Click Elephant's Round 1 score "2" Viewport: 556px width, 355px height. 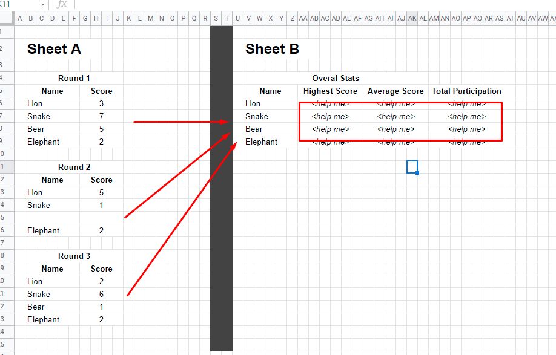click(x=101, y=142)
